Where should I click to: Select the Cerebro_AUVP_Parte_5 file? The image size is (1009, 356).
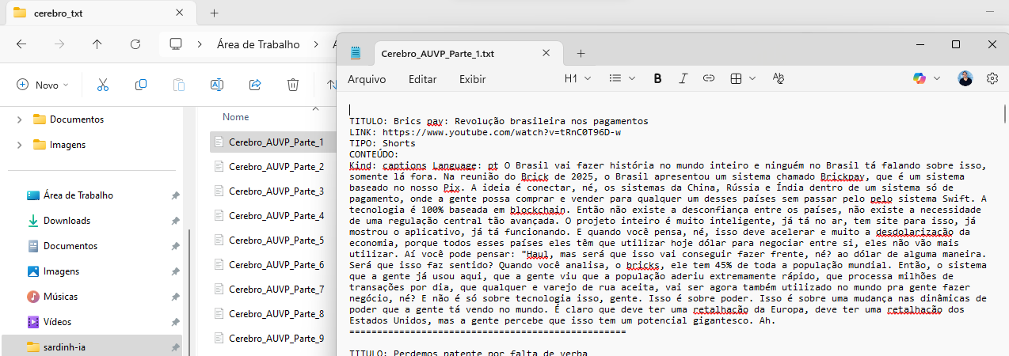[x=276, y=240]
